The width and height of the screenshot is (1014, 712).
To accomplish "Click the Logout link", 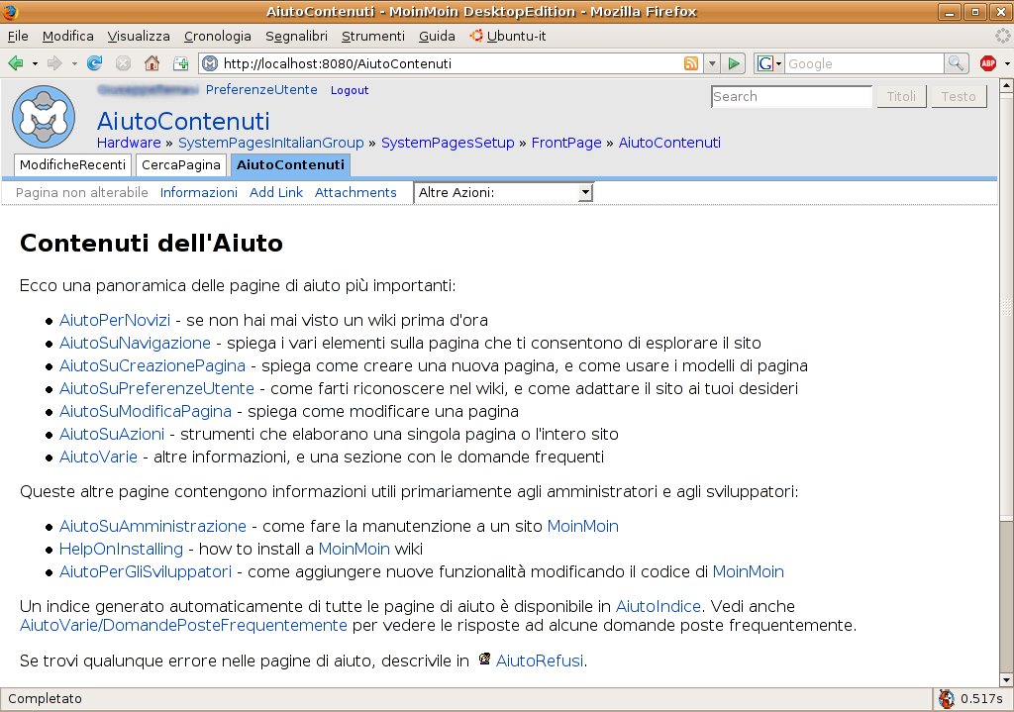I will coord(350,90).
